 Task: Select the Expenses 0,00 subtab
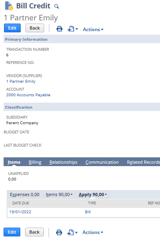(25, 194)
